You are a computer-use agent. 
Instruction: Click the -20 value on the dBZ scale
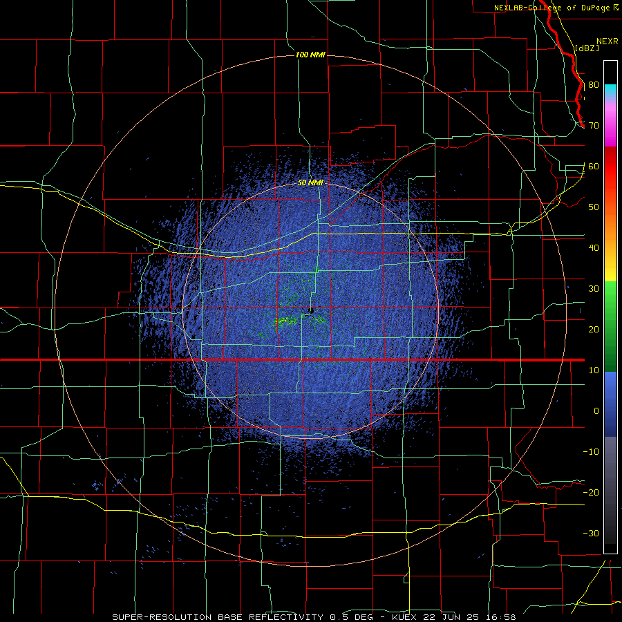coord(591,493)
